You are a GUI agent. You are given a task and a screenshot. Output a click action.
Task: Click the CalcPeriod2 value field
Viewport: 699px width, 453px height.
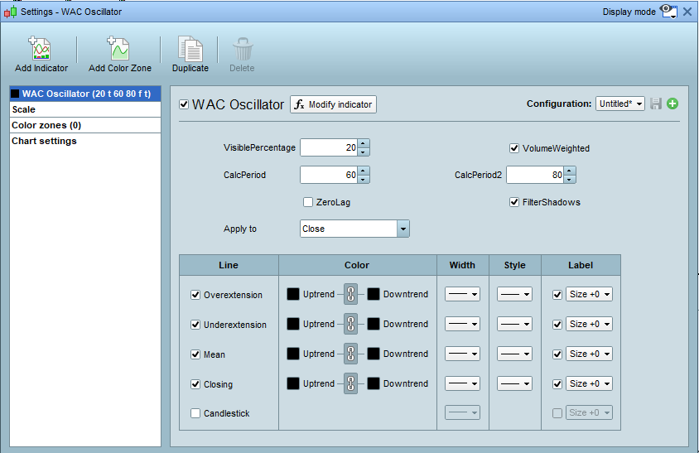coord(535,175)
